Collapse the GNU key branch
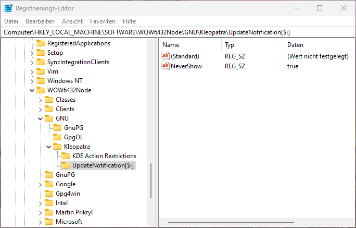Image resolution: width=356 pixels, height=228 pixels. (x=41, y=118)
